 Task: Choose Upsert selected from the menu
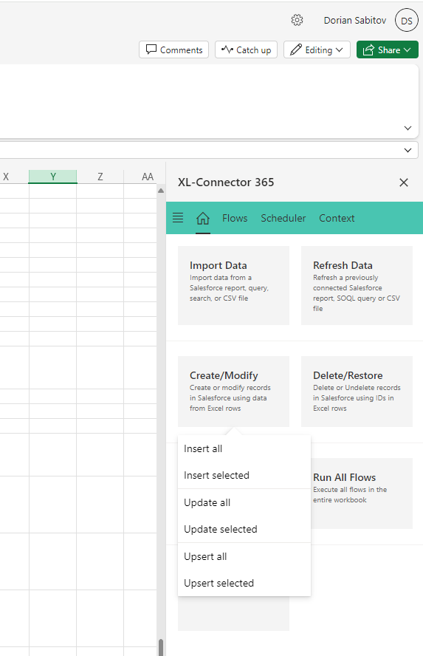point(244,583)
